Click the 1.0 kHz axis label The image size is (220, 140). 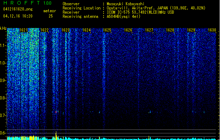(3, 63)
